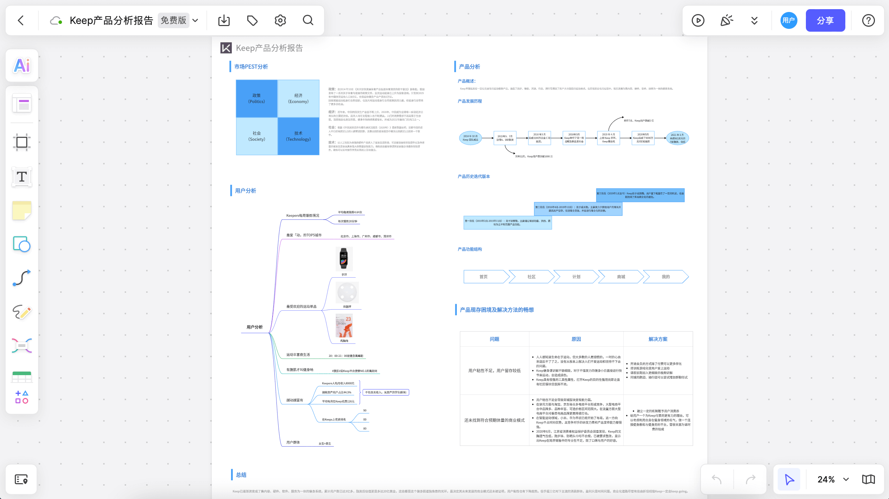Image resolution: width=889 pixels, height=499 pixels.
Task: Select the table tool
Action: (x=22, y=377)
